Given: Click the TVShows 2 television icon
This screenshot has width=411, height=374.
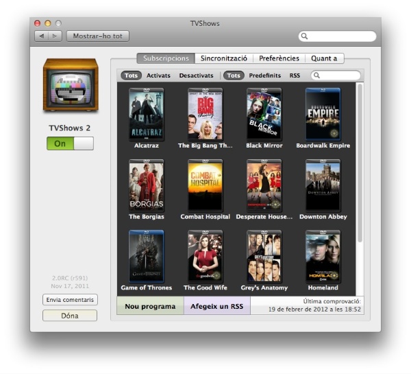Looking at the screenshot, I should 71,85.
